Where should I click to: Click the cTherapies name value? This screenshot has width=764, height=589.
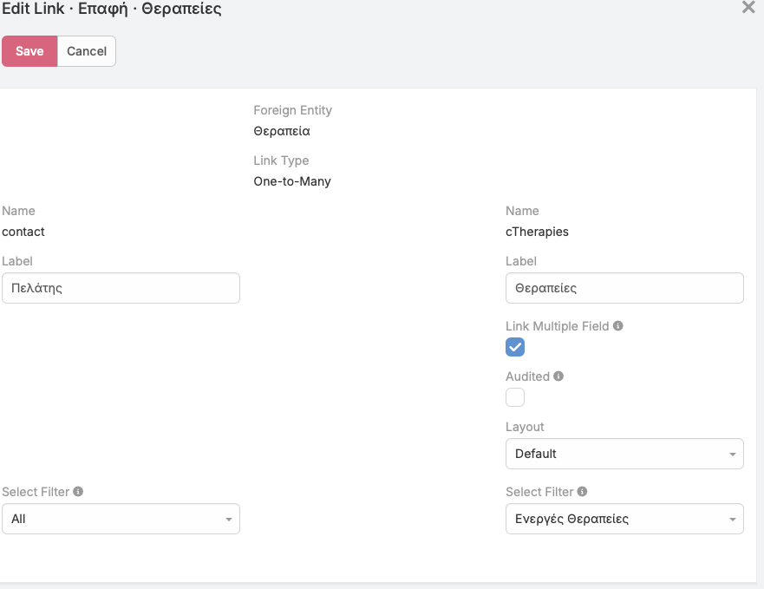click(537, 232)
